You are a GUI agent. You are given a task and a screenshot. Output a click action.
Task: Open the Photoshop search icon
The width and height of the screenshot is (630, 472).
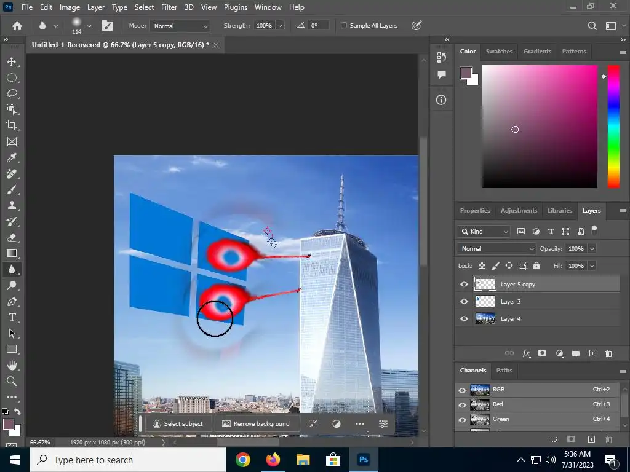(592, 26)
